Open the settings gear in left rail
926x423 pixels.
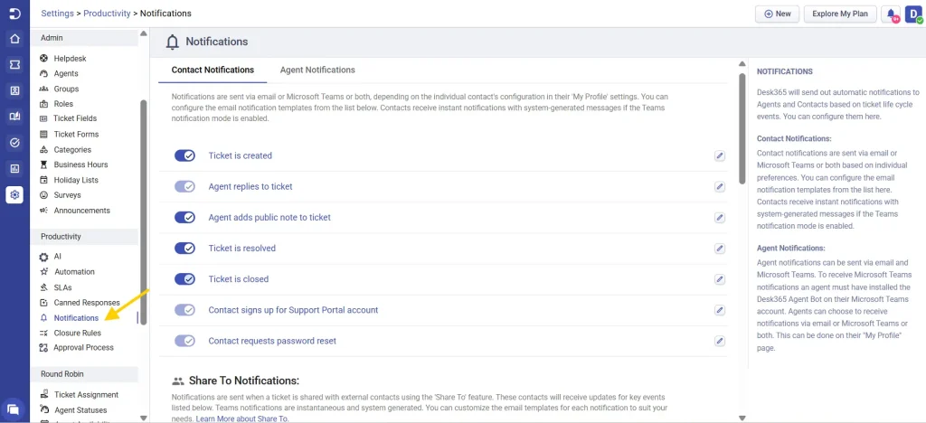click(14, 194)
